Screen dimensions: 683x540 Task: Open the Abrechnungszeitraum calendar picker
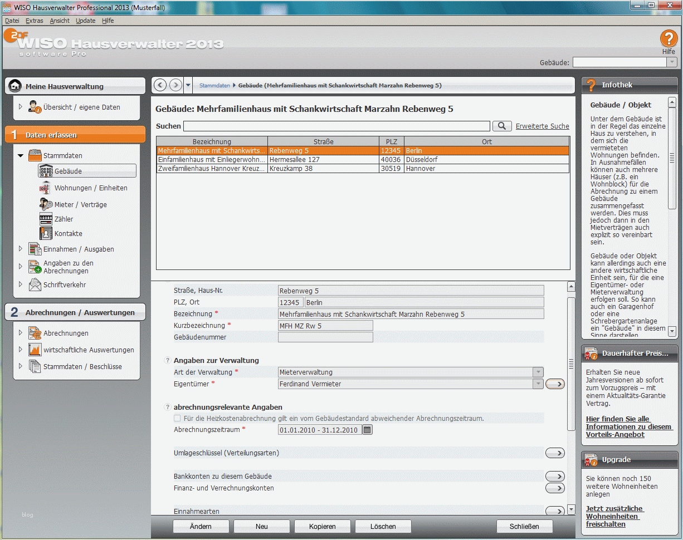point(367,430)
